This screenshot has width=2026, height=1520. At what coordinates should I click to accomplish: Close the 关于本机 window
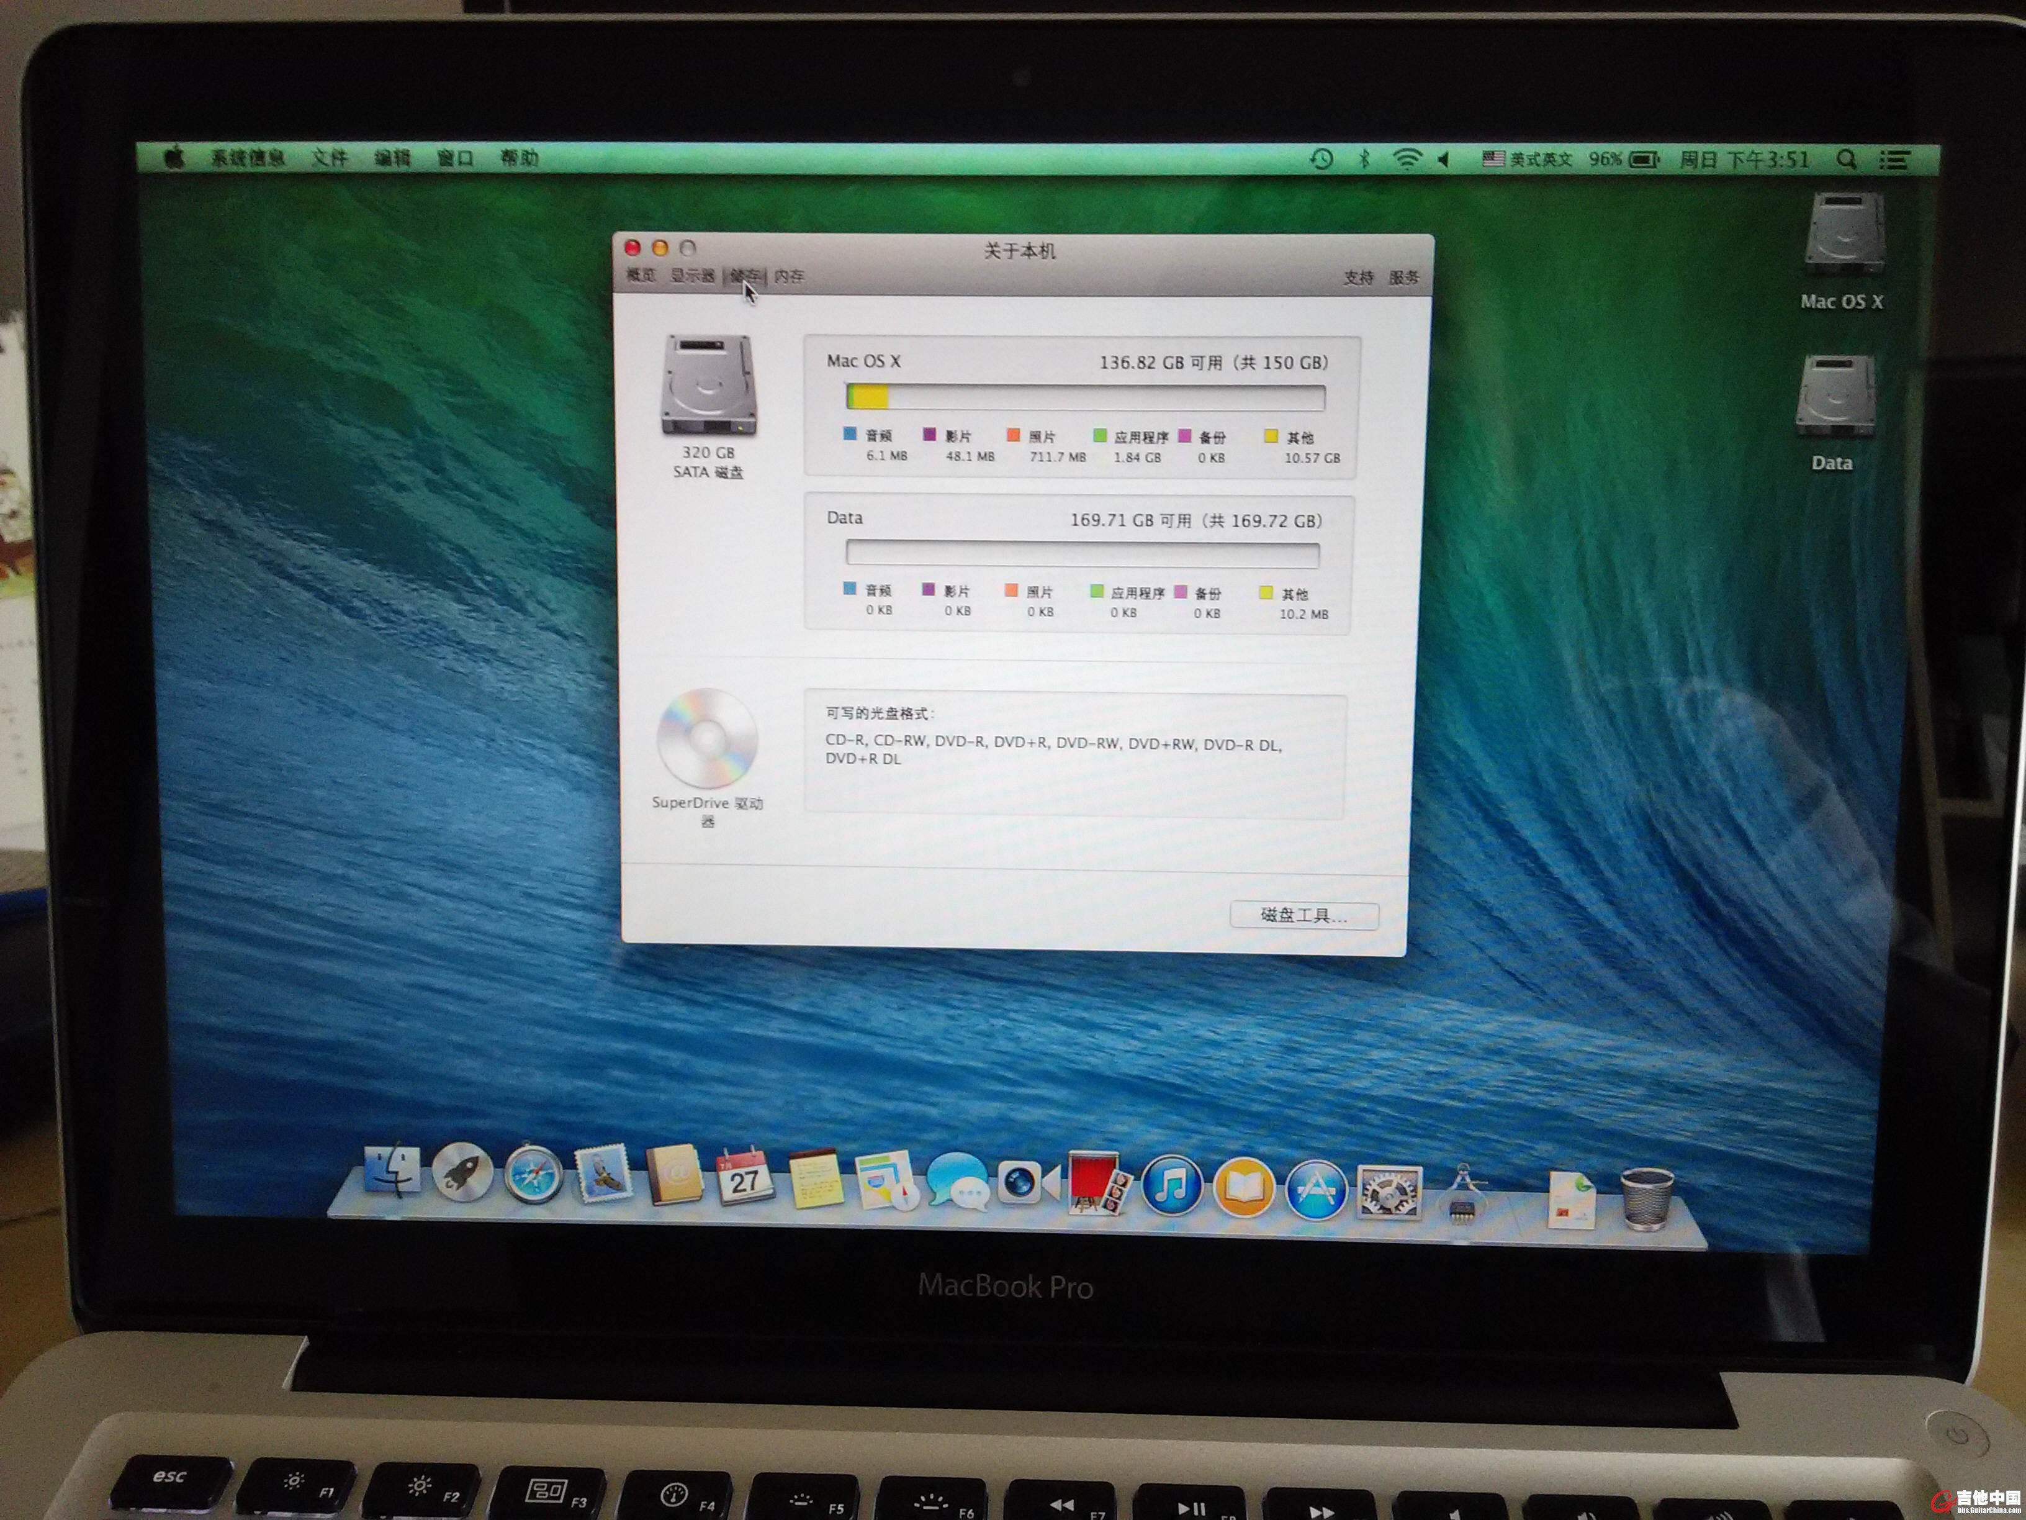click(632, 247)
